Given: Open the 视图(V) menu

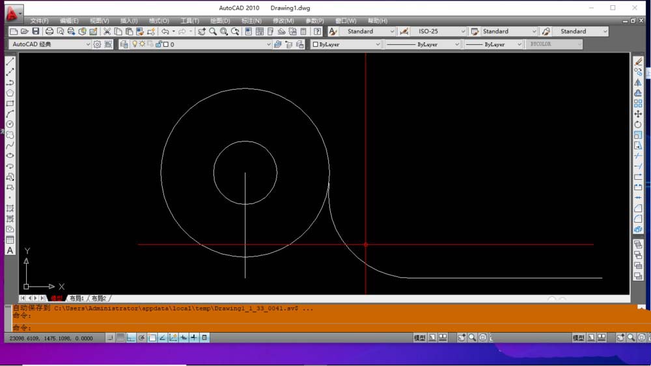Looking at the screenshot, I should coord(99,21).
